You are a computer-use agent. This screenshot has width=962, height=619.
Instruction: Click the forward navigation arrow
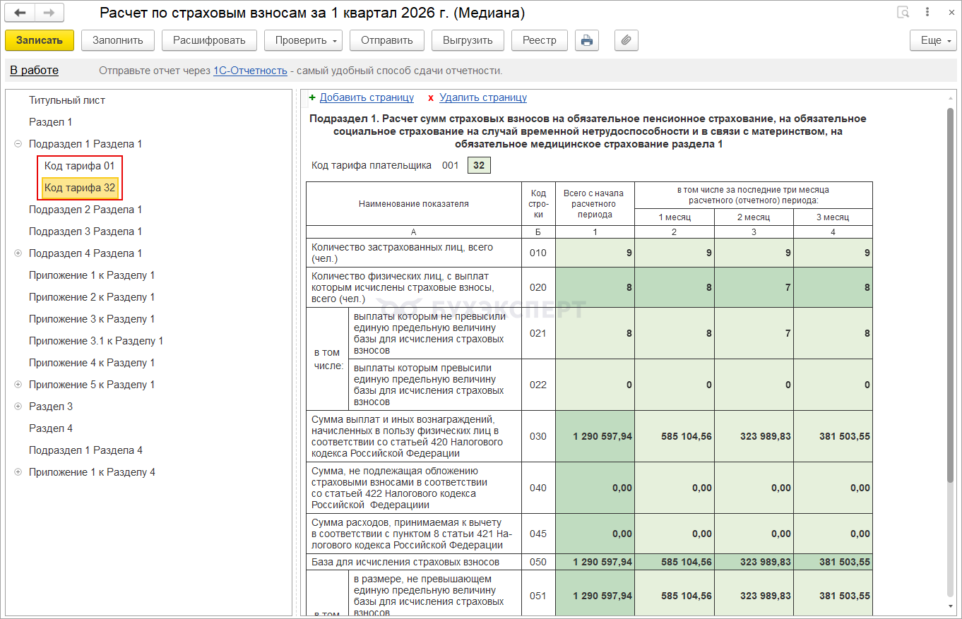(49, 13)
